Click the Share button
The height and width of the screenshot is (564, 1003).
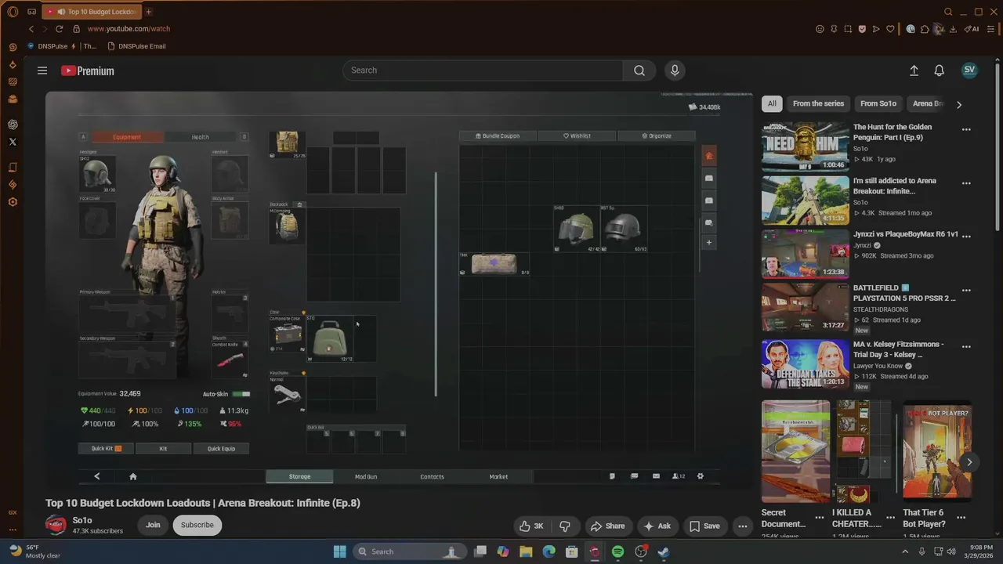(x=608, y=526)
